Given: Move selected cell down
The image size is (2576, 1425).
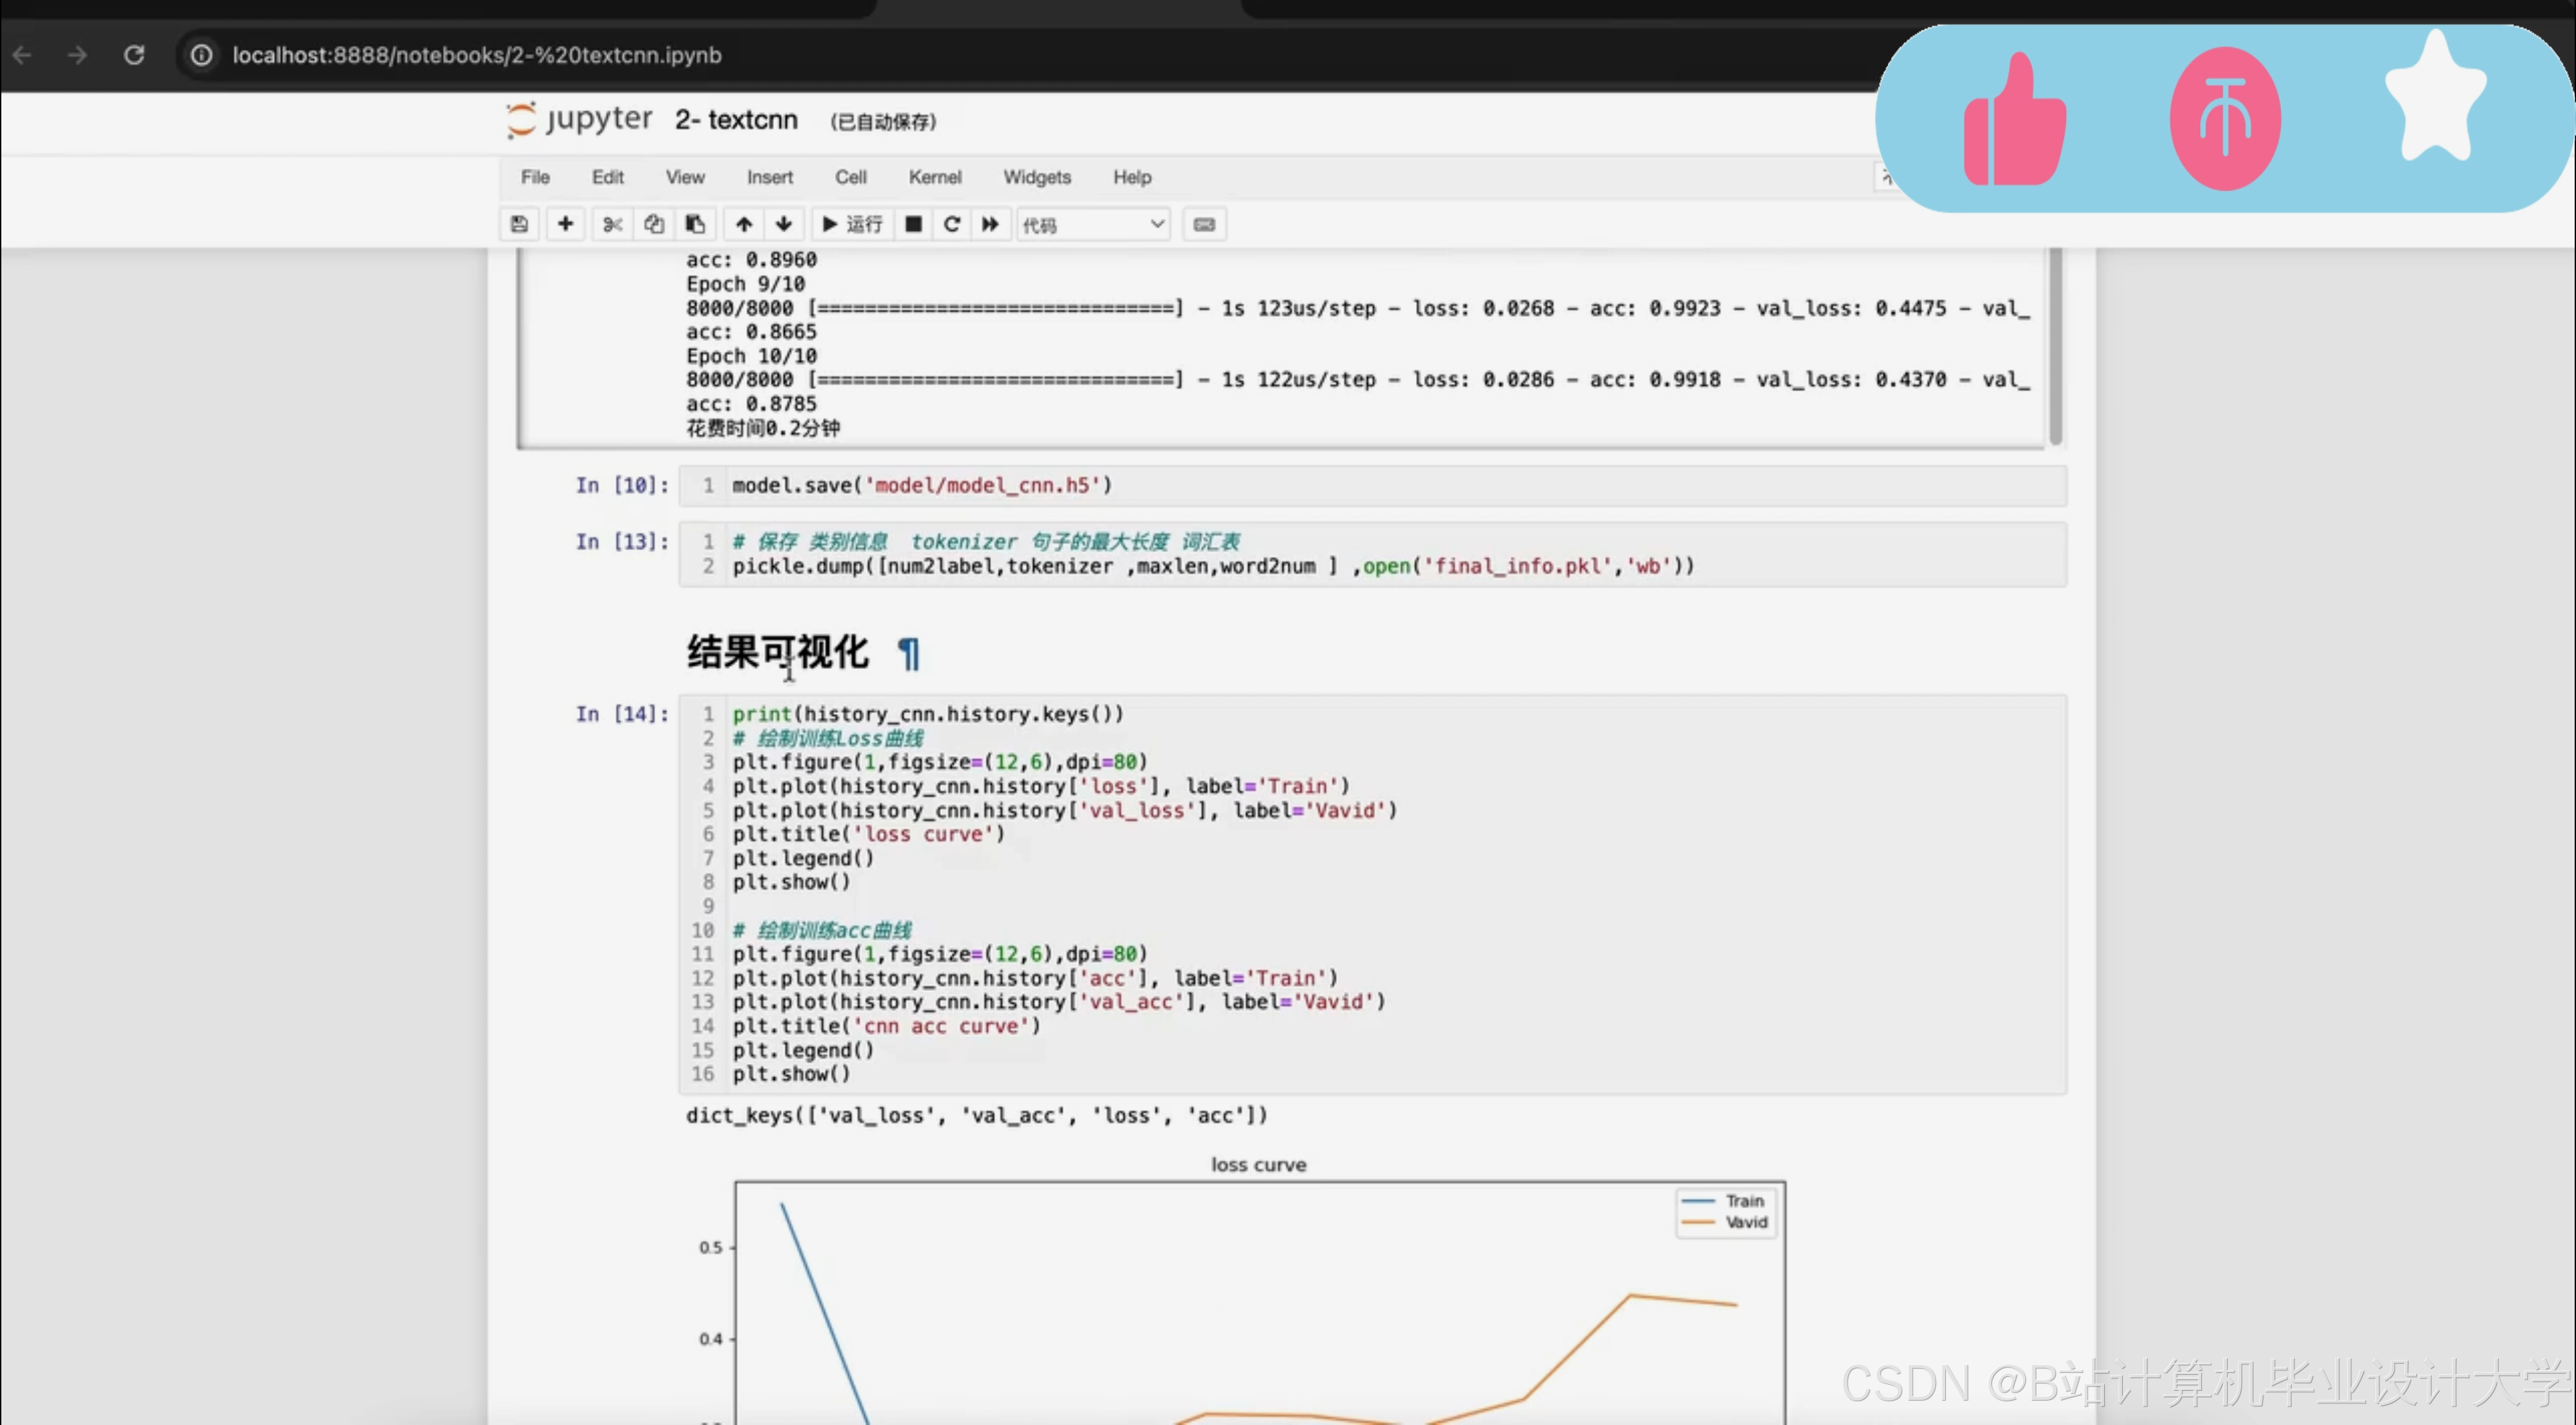Looking at the screenshot, I should (784, 224).
